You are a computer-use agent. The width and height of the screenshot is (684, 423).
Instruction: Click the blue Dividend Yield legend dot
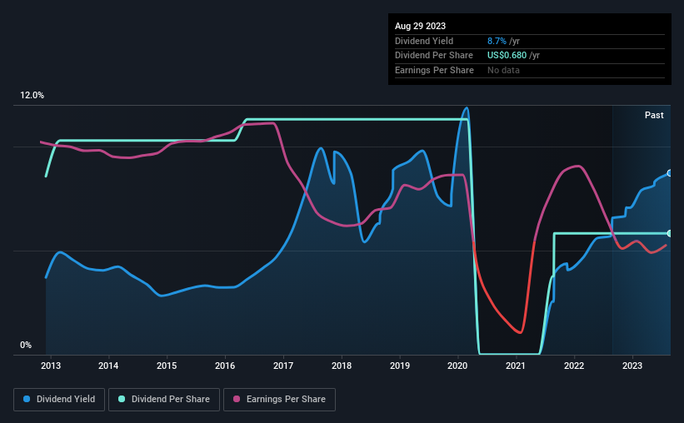coord(27,399)
